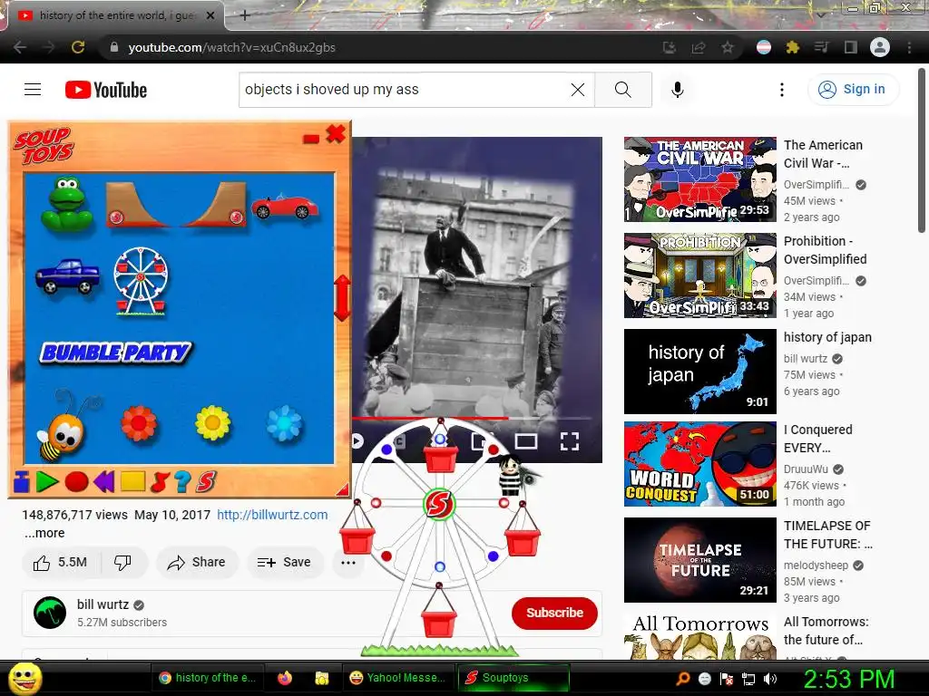Go to YouTube home via logo

pyautogui.click(x=106, y=90)
